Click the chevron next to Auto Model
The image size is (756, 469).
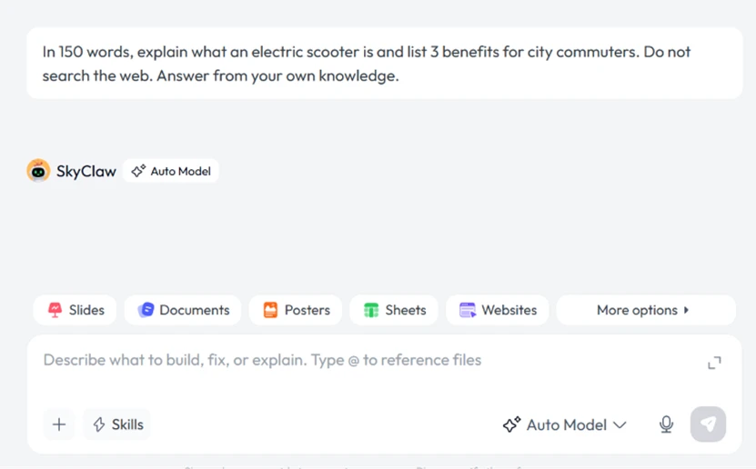[620, 424]
